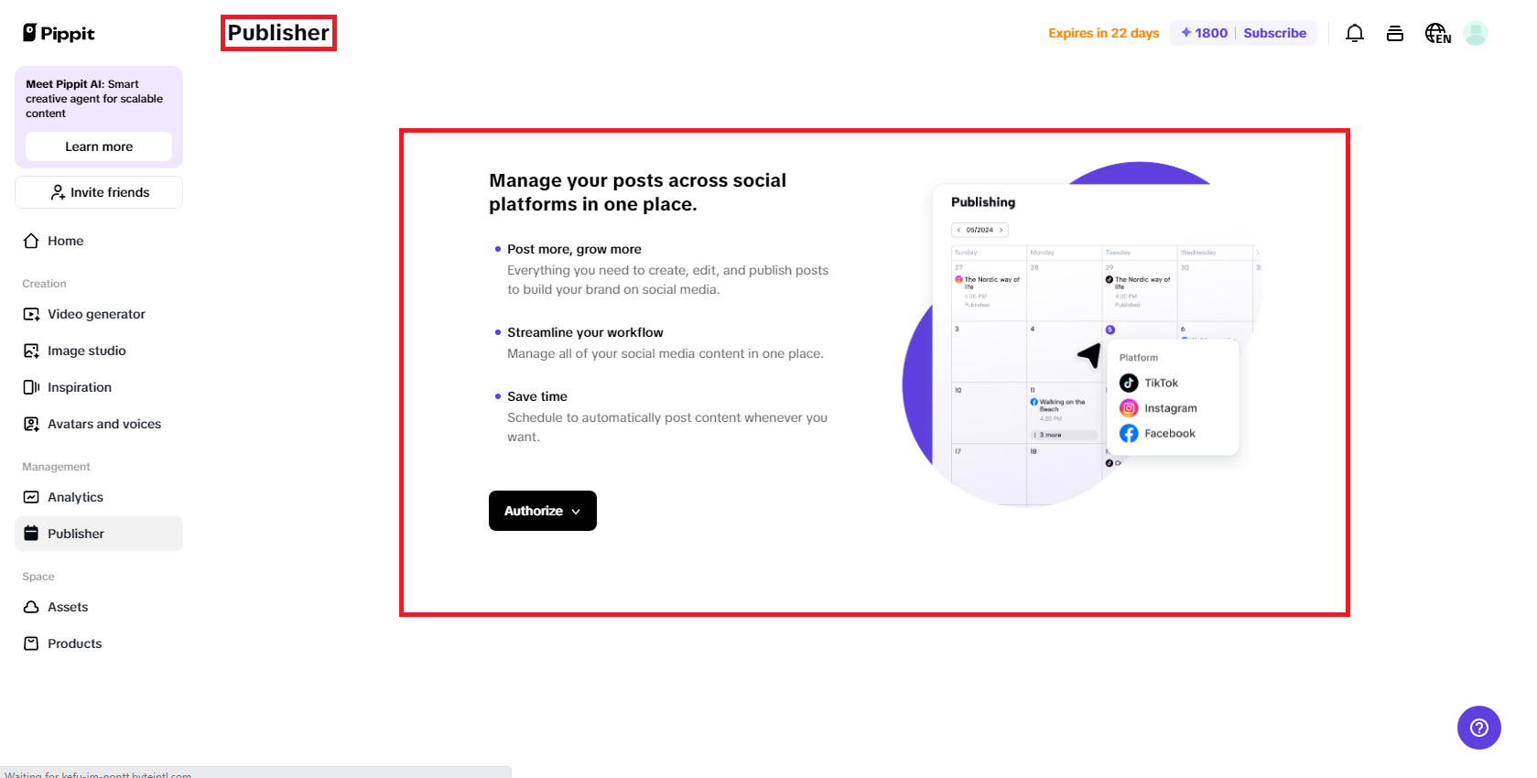
Task: Open the EN language switcher
Action: click(1436, 33)
